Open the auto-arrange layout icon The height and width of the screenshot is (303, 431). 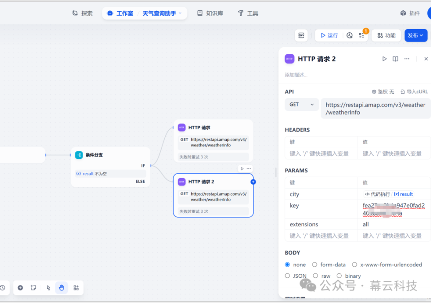click(x=75, y=288)
